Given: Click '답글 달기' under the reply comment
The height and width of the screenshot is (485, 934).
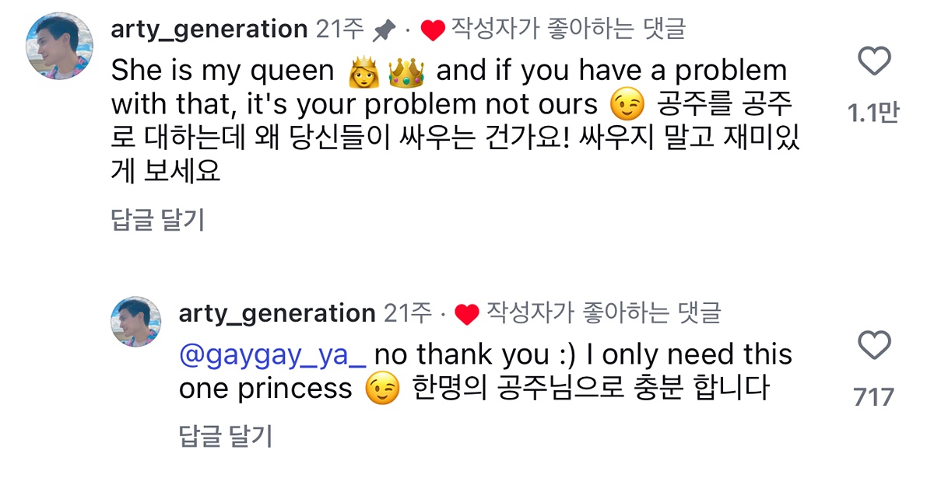Looking at the screenshot, I should click(226, 436).
